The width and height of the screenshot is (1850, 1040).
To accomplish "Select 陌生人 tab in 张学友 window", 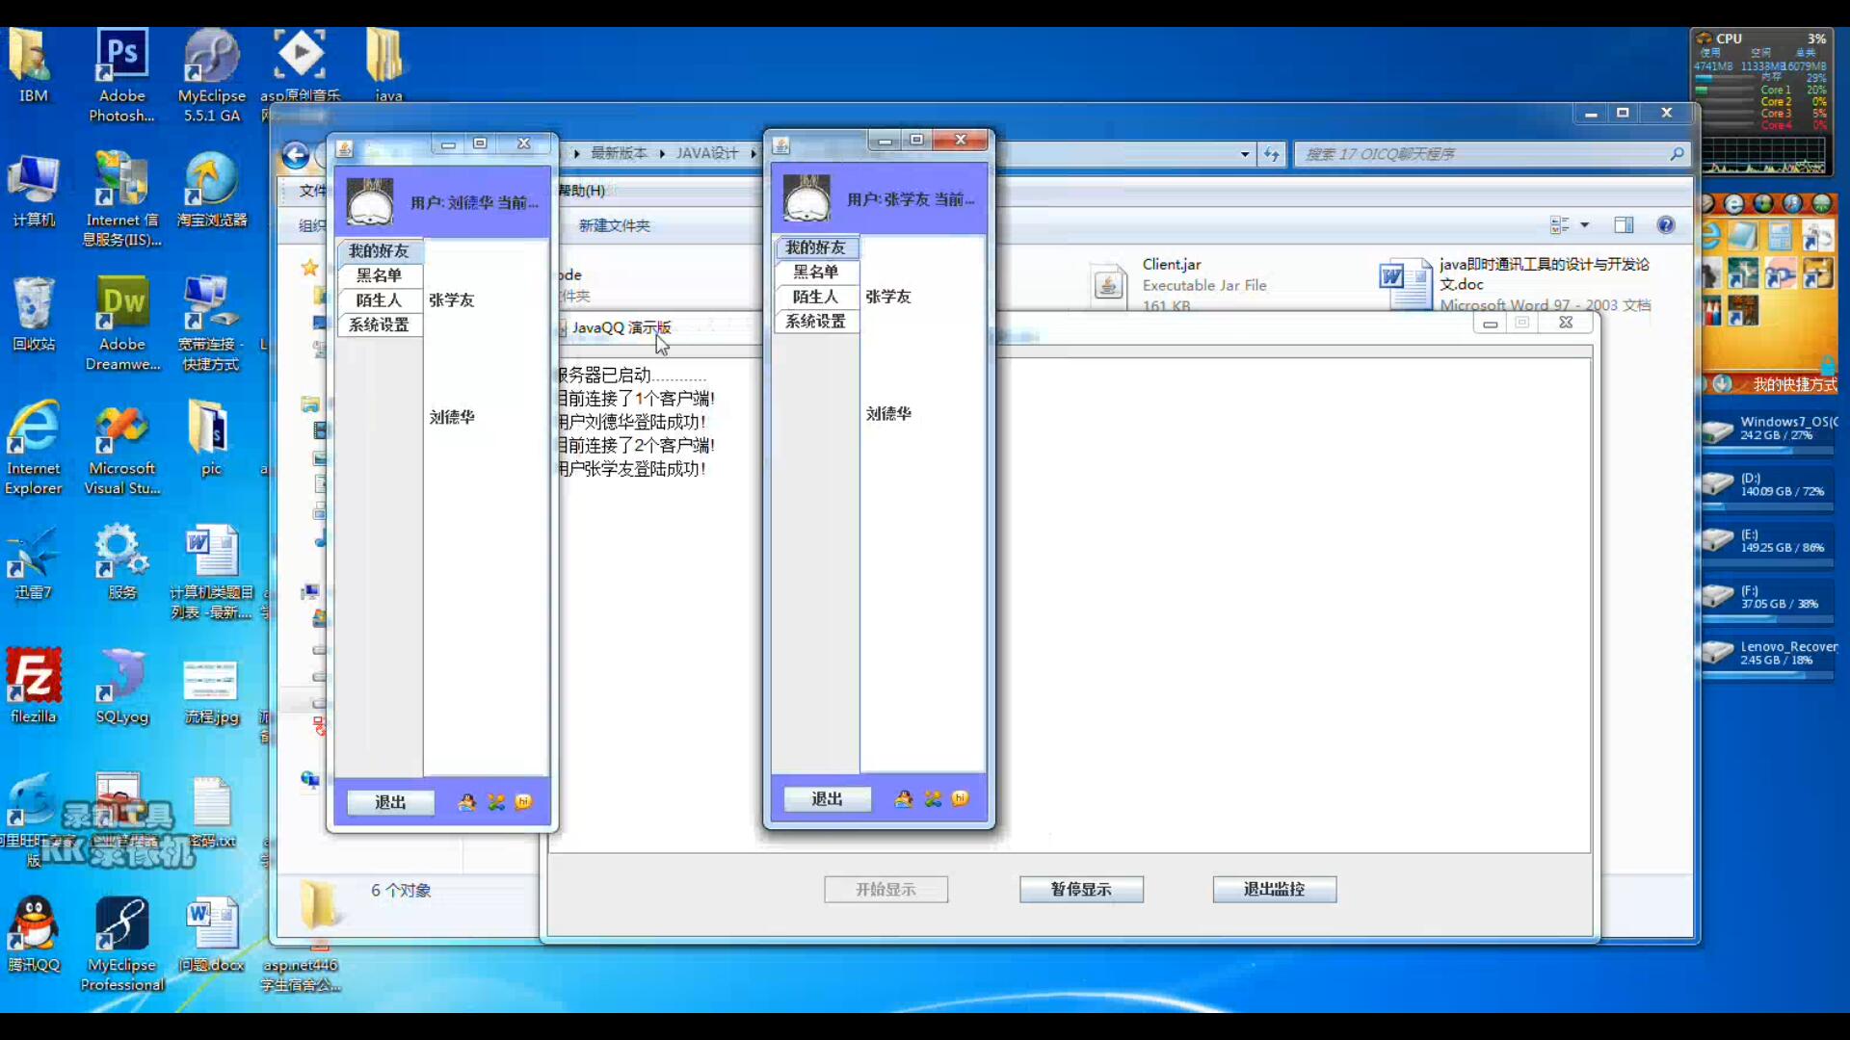I will click(x=815, y=297).
